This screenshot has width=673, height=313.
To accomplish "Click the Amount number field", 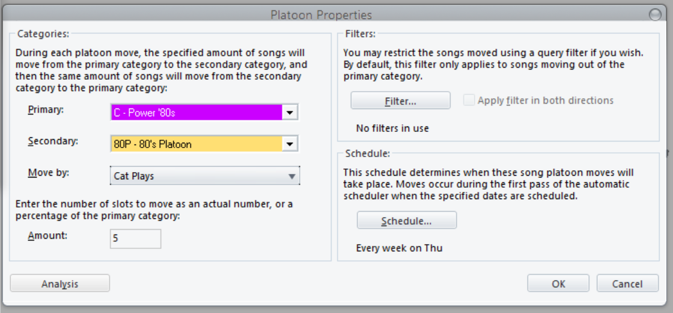I will 135,238.
